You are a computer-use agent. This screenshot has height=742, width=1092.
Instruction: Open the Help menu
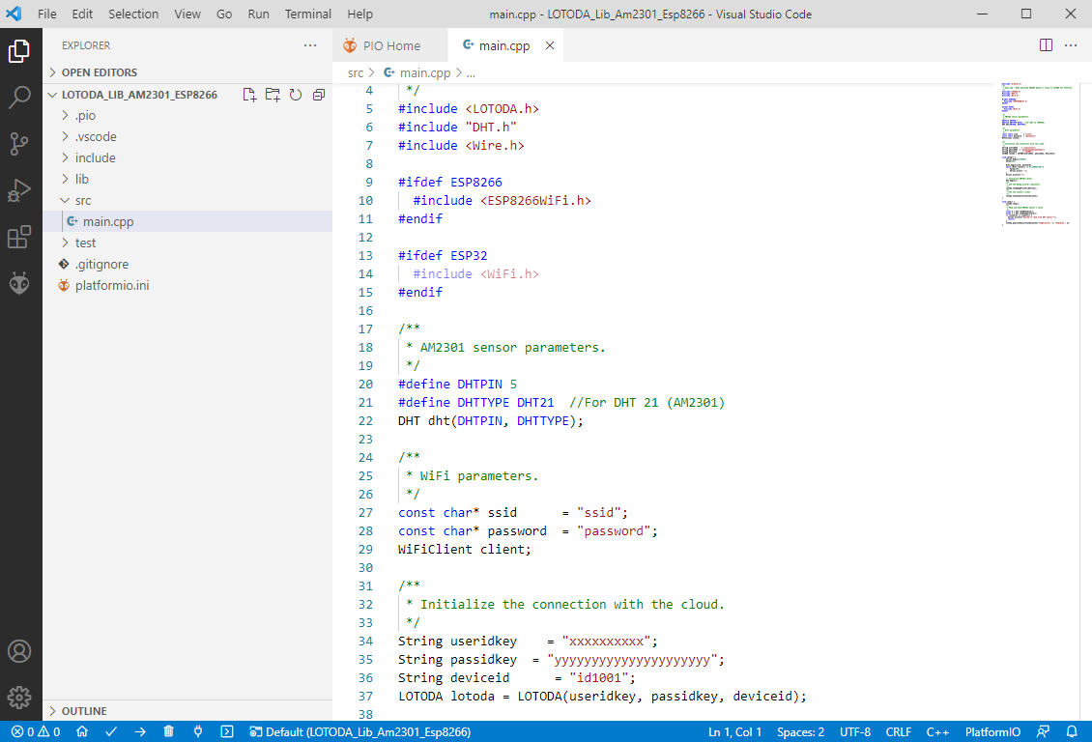(360, 14)
